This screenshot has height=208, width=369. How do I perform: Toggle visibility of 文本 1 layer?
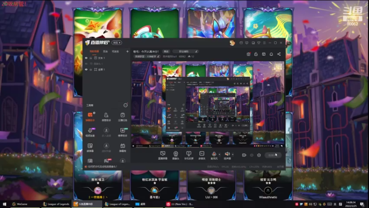point(86,58)
